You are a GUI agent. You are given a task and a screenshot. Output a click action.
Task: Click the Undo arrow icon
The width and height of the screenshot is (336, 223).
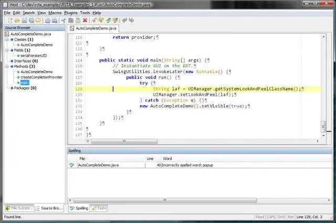(x=124, y=21)
